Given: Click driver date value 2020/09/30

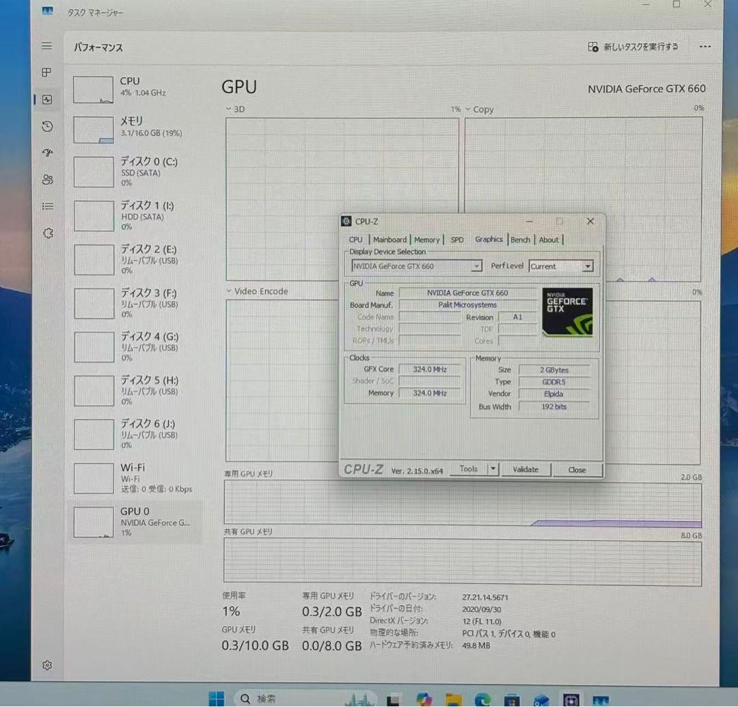Looking at the screenshot, I should [482, 609].
